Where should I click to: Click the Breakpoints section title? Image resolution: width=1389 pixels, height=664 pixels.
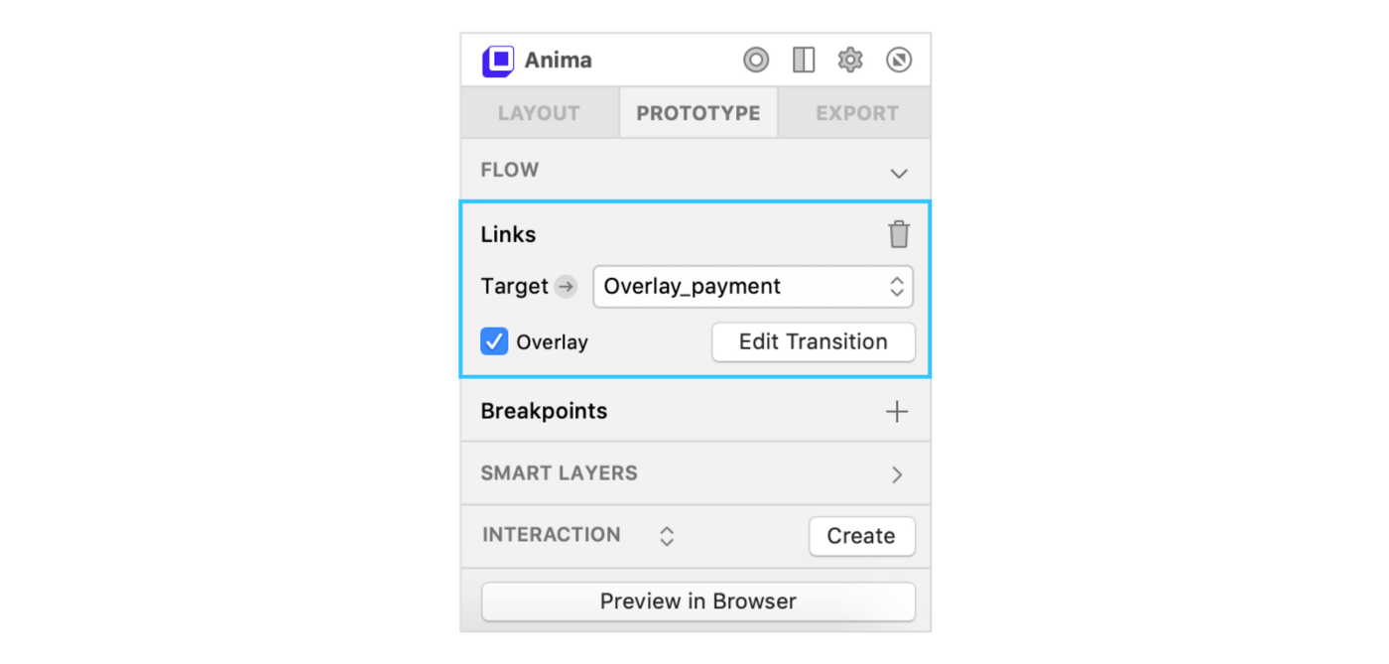(544, 411)
